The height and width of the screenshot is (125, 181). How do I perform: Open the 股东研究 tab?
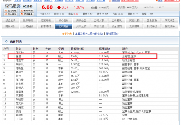pyautogui.click(x=28, y=21)
